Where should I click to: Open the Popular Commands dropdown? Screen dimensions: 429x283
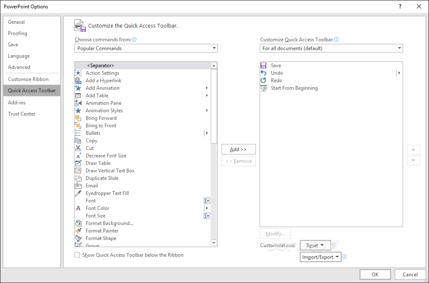click(x=146, y=48)
